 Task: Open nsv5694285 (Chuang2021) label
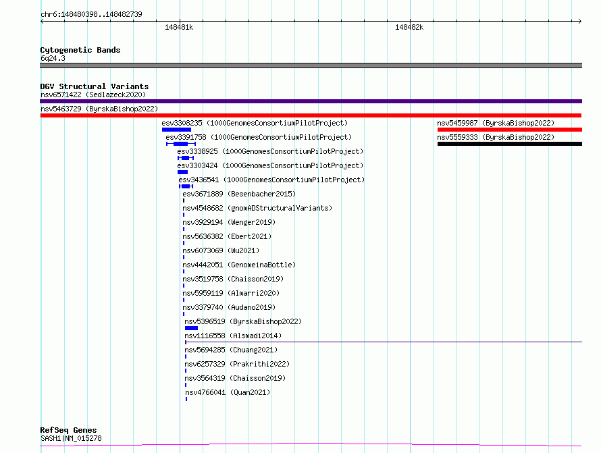(231, 350)
